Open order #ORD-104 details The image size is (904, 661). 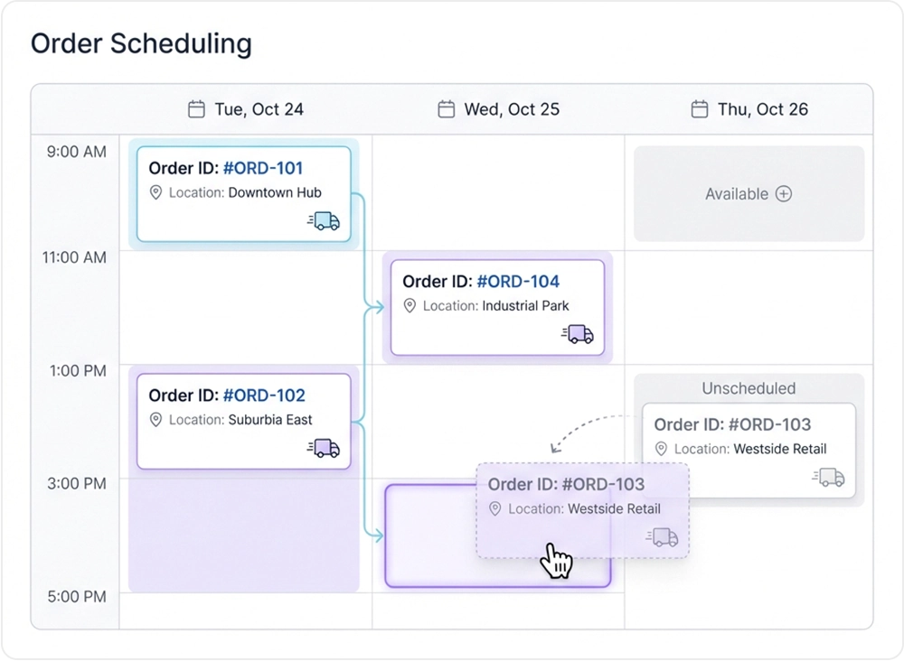pyautogui.click(x=498, y=307)
